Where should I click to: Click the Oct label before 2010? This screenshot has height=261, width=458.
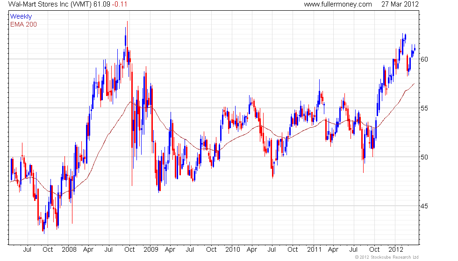211,250
